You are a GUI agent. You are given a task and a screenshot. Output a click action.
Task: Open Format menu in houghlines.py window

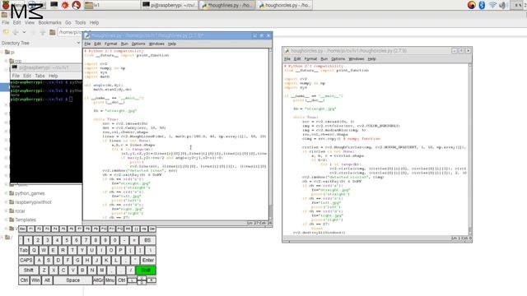click(110, 44)
